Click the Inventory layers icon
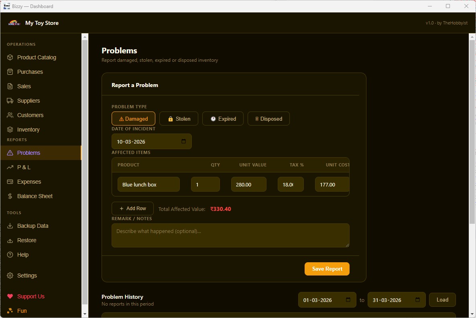 10,130
